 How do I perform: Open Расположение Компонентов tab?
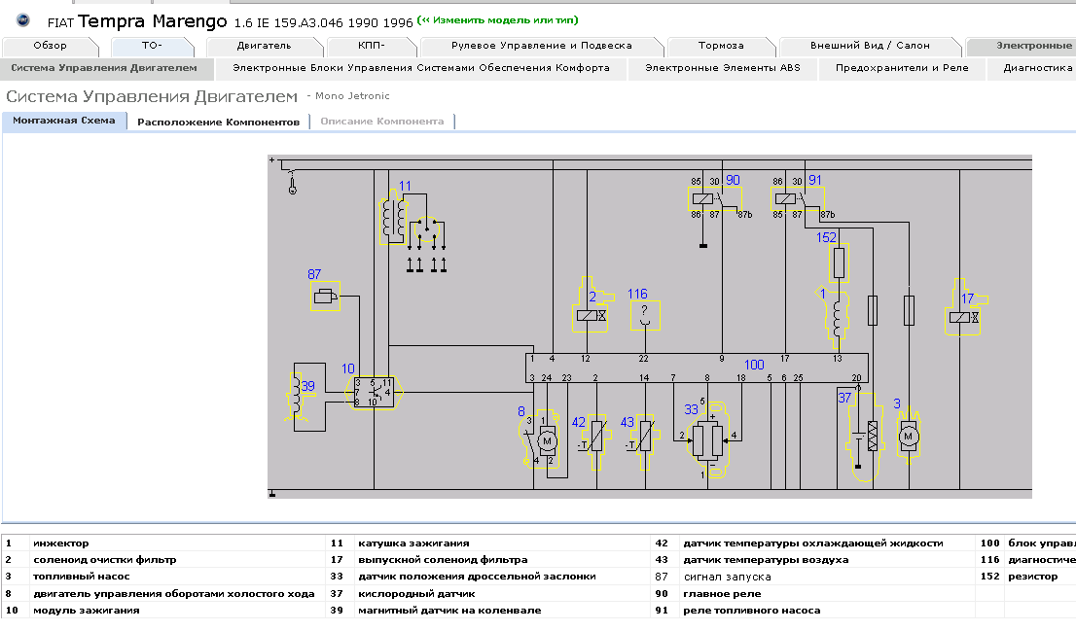[x=218, y=123]
